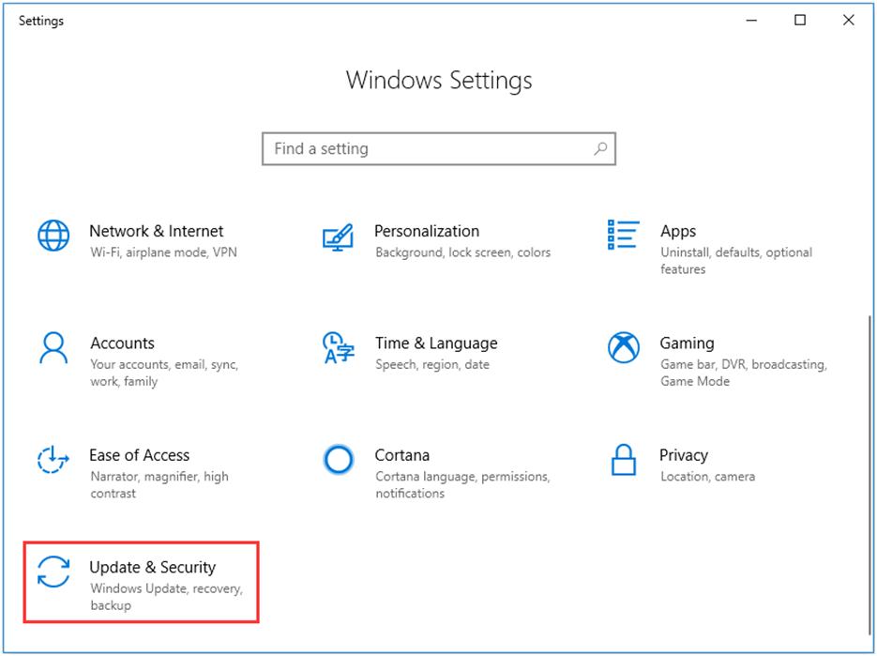Close the Settings window
This screenshot has width=877, height=656.
(849, 21)
